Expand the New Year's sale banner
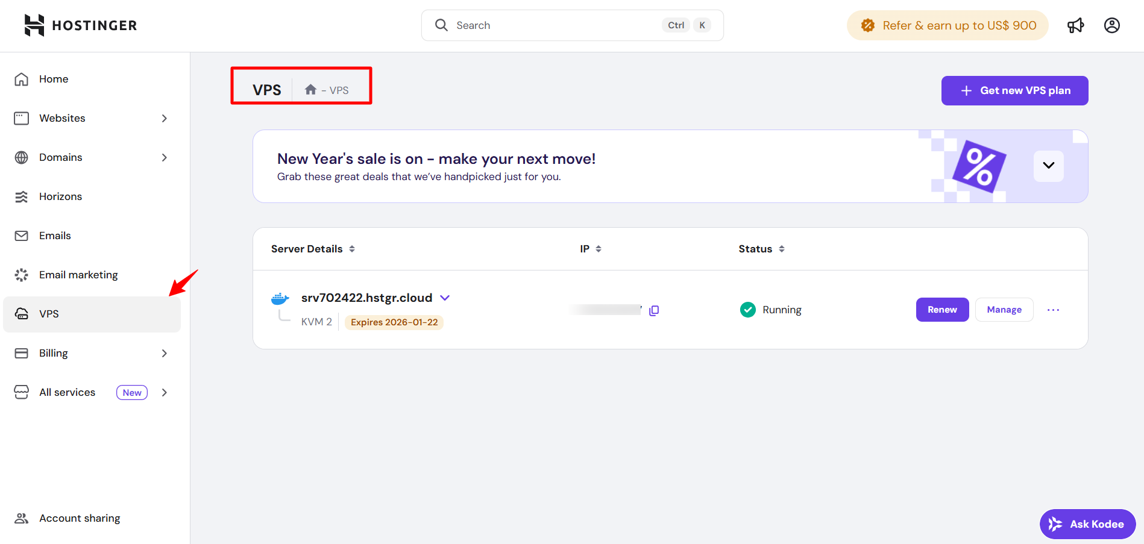The width and height of the screenshot is (1144, 544). point(1049,166)
